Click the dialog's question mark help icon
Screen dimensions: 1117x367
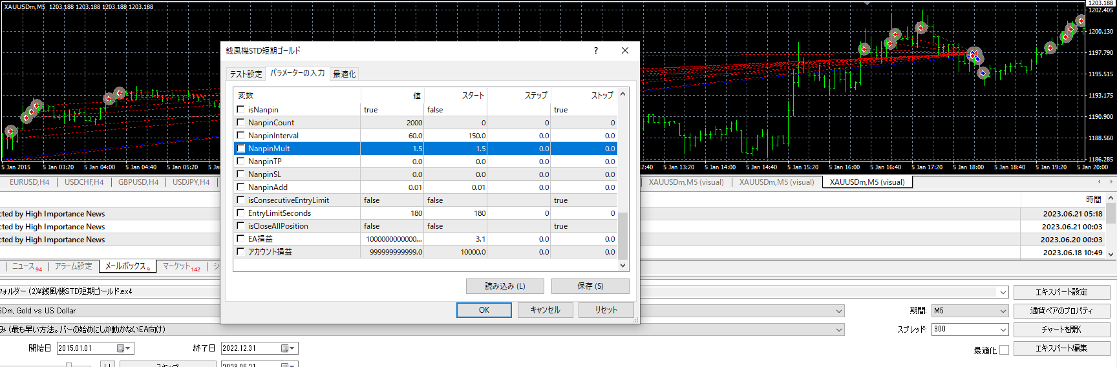(x=595, y=50)
